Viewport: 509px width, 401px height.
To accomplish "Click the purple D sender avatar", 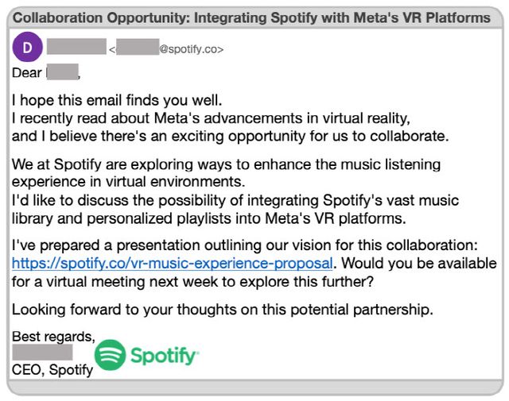I will click(28, 48).
